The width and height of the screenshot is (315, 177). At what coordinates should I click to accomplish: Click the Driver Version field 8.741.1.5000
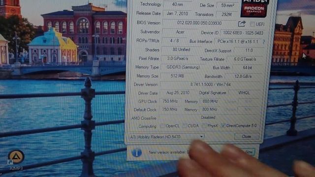tap(210, 85)
